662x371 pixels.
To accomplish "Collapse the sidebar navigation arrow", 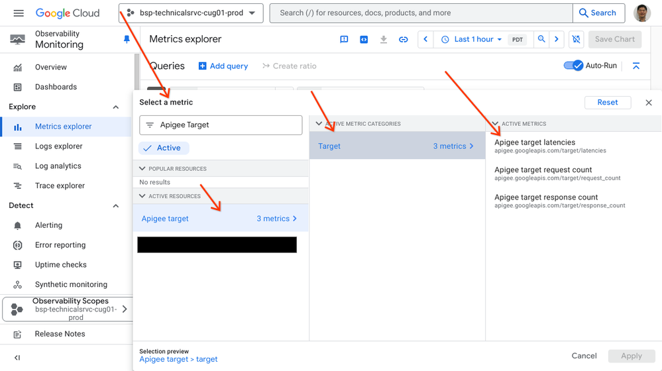I will (17, 358).
